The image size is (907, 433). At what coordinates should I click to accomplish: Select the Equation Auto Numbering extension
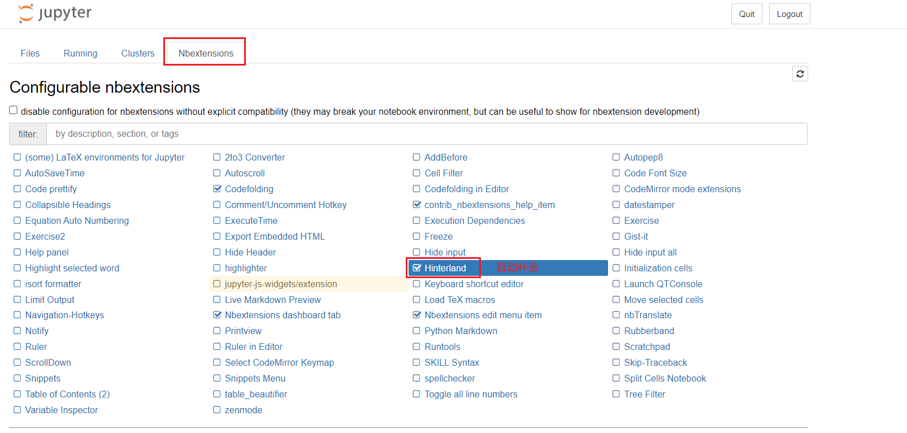pyautogui.click(x=77, y=220)
